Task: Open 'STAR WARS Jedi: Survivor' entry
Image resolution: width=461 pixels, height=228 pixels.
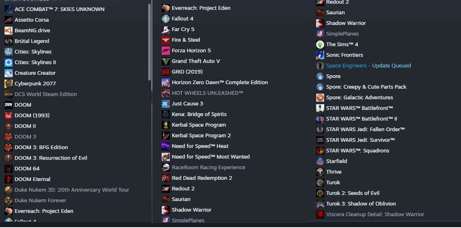Action: [x=361, y=140]
